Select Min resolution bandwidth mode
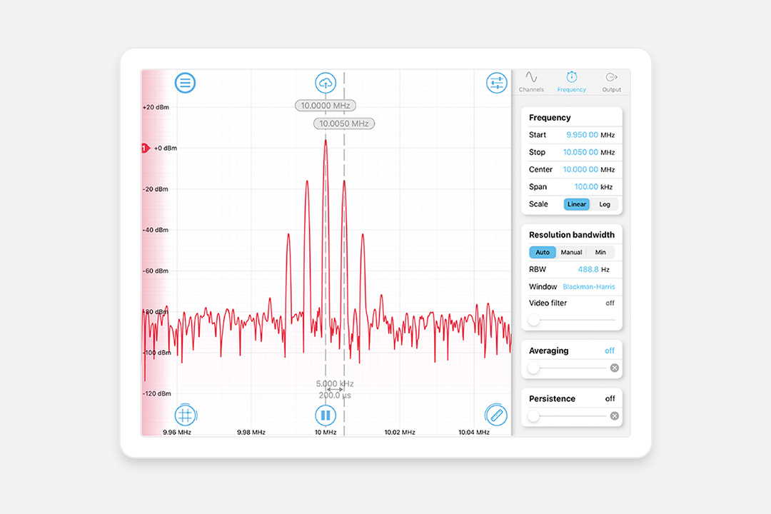The height and width of the screenshot is (514, 771). tap(600, 252)
